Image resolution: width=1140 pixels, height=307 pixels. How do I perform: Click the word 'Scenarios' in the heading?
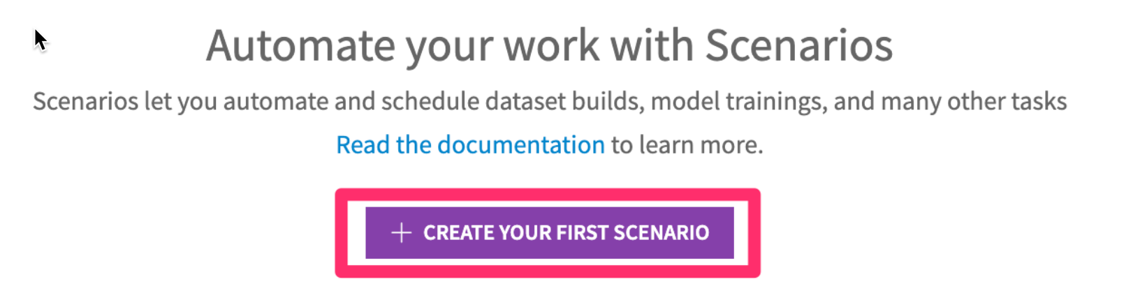[x=798, y=46]
